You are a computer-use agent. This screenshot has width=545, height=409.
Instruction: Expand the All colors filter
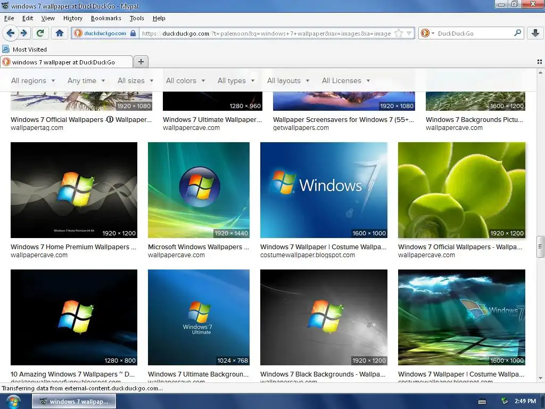(x=185, y=81)
